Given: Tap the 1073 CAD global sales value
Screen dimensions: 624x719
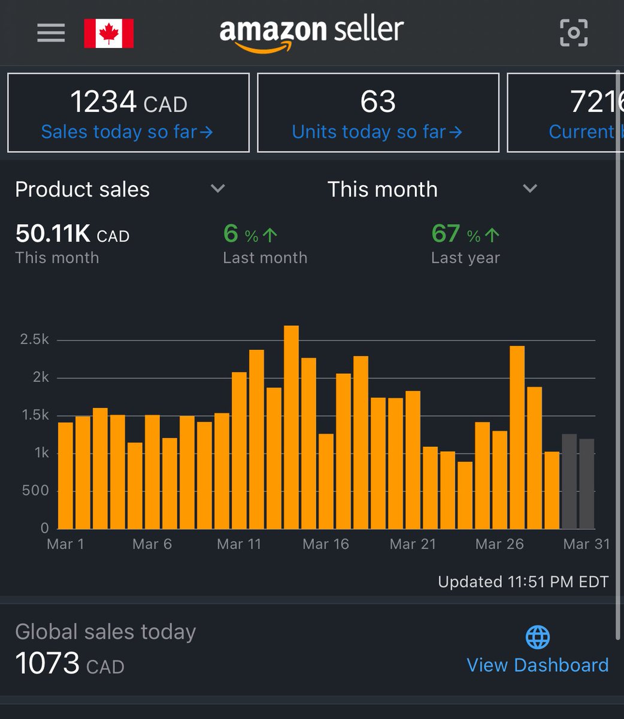Looking at the screenshot, I should click(69, 664).
